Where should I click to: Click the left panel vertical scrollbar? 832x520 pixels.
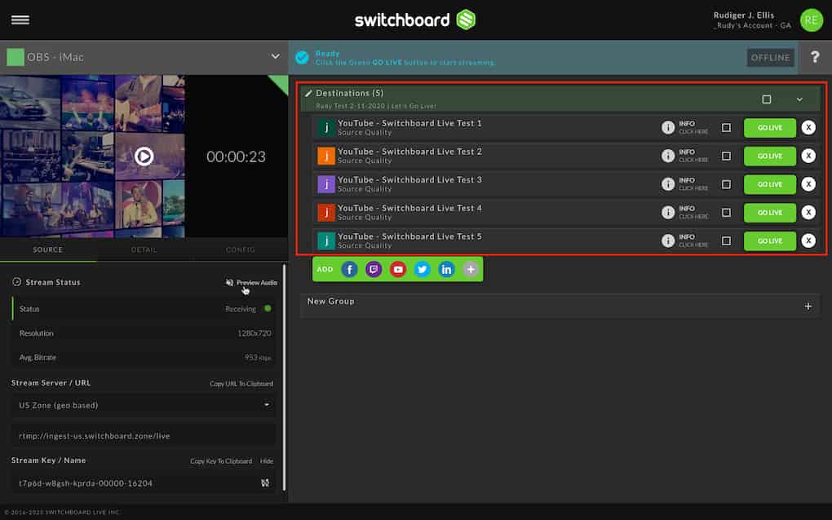284,377
